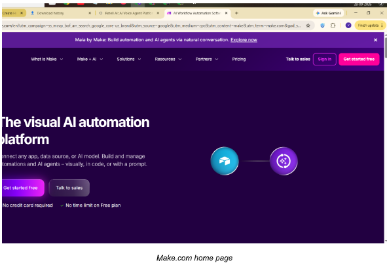Image resolution: width=387 pixels, height=263 pixels.
Task: Close the AI Workflow Automation tab
Action: [226, 13]
